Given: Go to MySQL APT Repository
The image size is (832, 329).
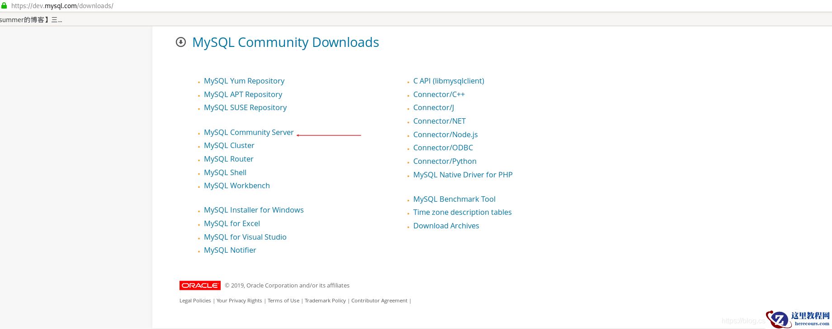Looking at the screenshot, I should [x=243, y=94].
